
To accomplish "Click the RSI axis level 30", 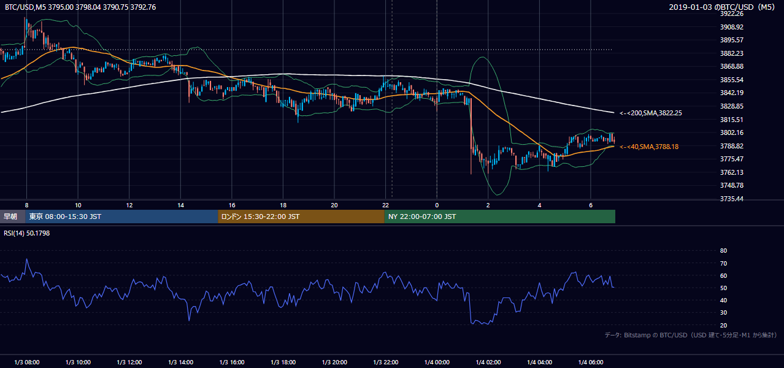I will (x=723, y=313).
